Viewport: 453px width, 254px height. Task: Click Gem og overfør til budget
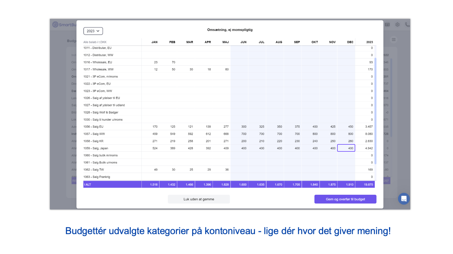point(345,199)
